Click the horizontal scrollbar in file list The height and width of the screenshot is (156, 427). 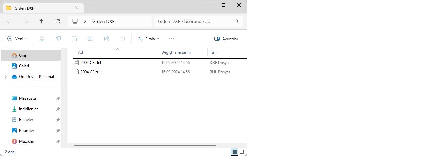click(145, 145)
